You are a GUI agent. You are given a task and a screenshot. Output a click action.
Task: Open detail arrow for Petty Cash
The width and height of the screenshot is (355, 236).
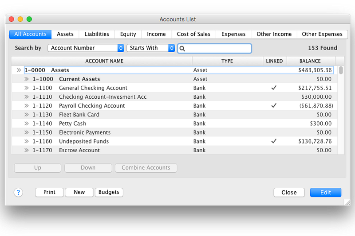(27, 124)
